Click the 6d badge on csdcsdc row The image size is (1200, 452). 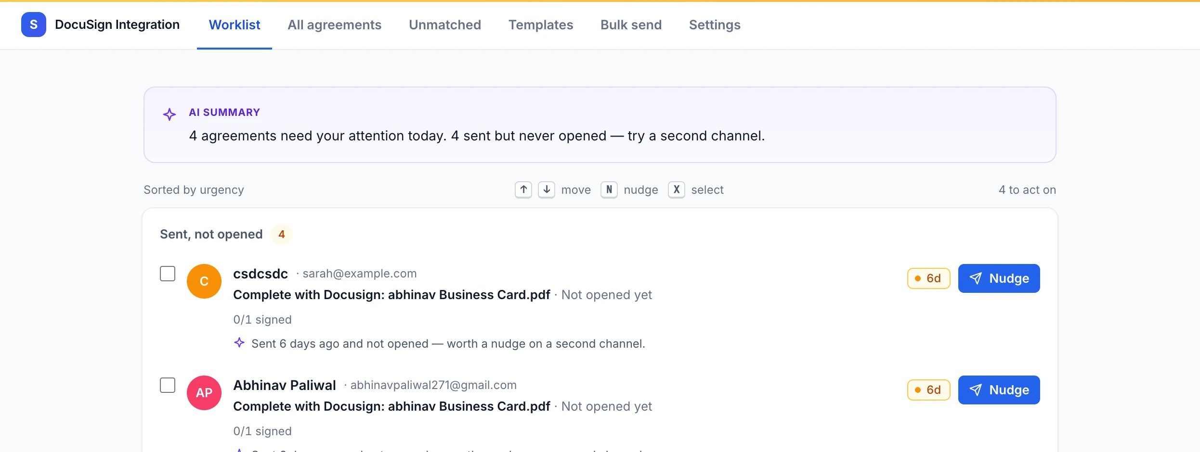[x=929, y=278]
